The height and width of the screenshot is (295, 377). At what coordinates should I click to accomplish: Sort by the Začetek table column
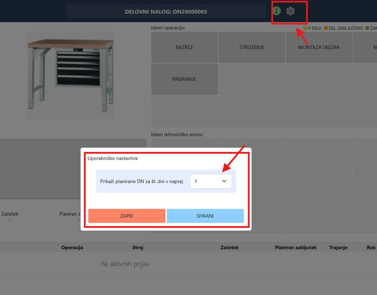tap(230, 248)
